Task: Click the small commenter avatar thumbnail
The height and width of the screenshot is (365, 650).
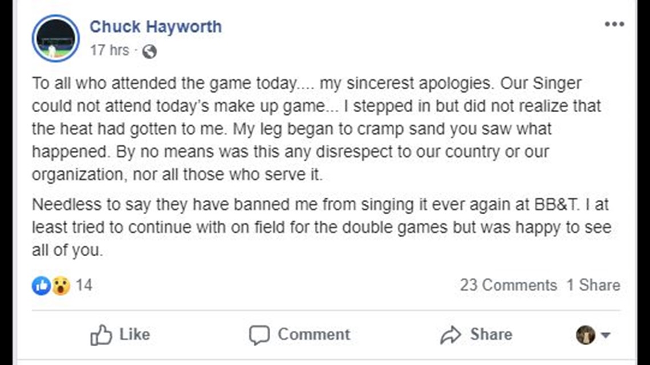Action: coord(586,335)
